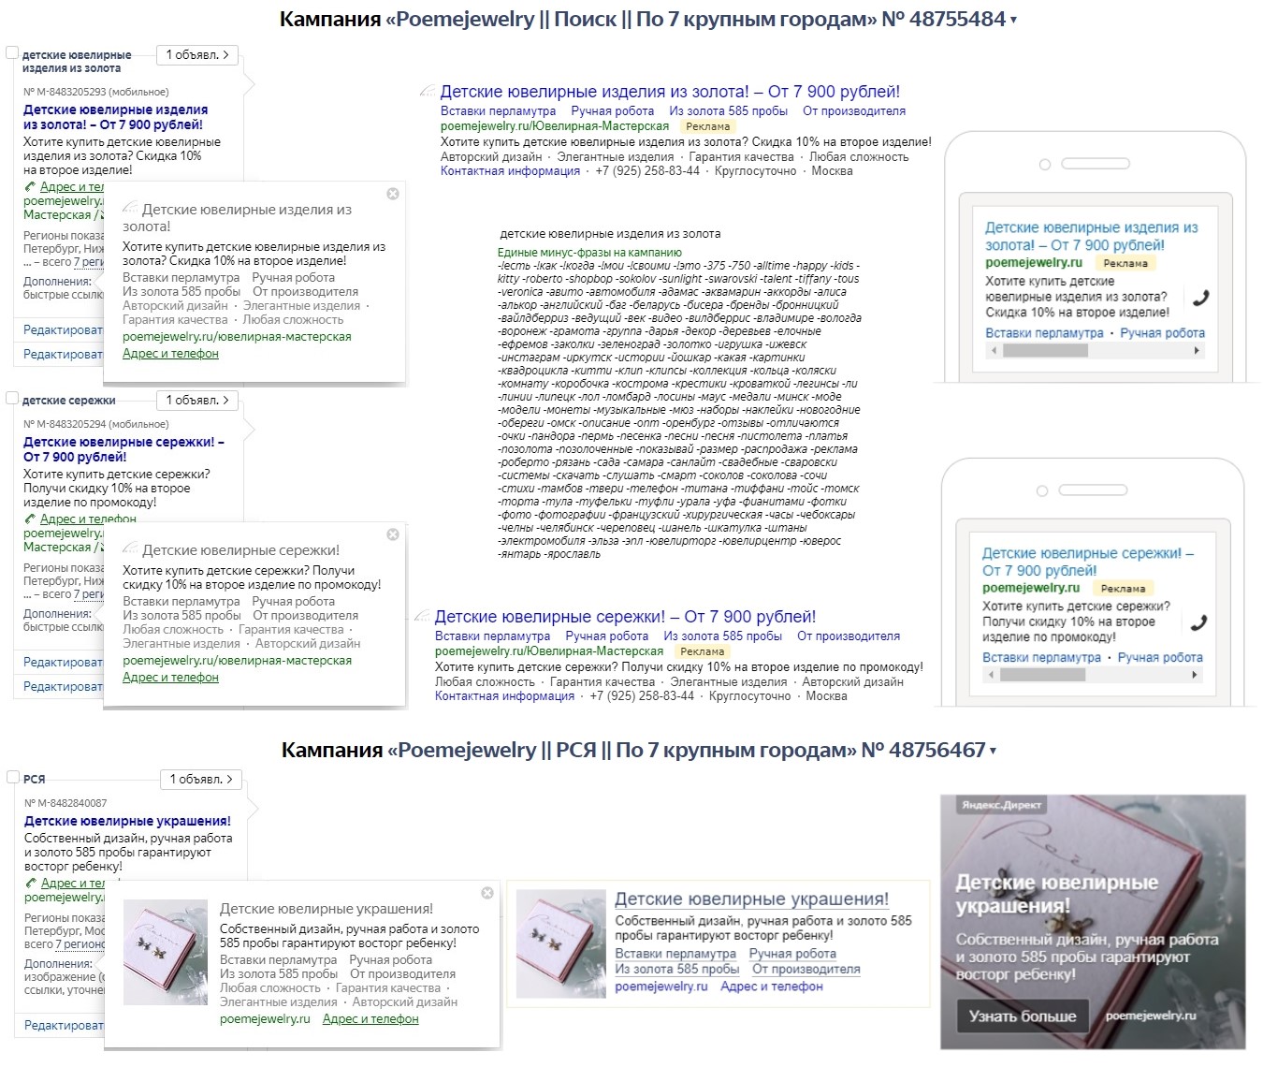Click left scroll arrow in gold jewelry mobile preview
The width and height of the screenshot is (1263, 1067).
(x=994, y=351)
